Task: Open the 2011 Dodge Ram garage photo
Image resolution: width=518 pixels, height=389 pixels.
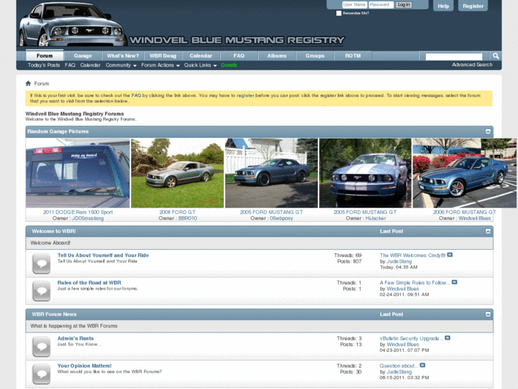Action: (x=78, y=173)
